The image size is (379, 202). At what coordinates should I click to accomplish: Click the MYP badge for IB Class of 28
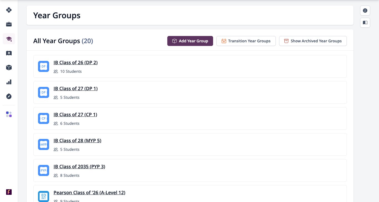click(x=44, y=144)
